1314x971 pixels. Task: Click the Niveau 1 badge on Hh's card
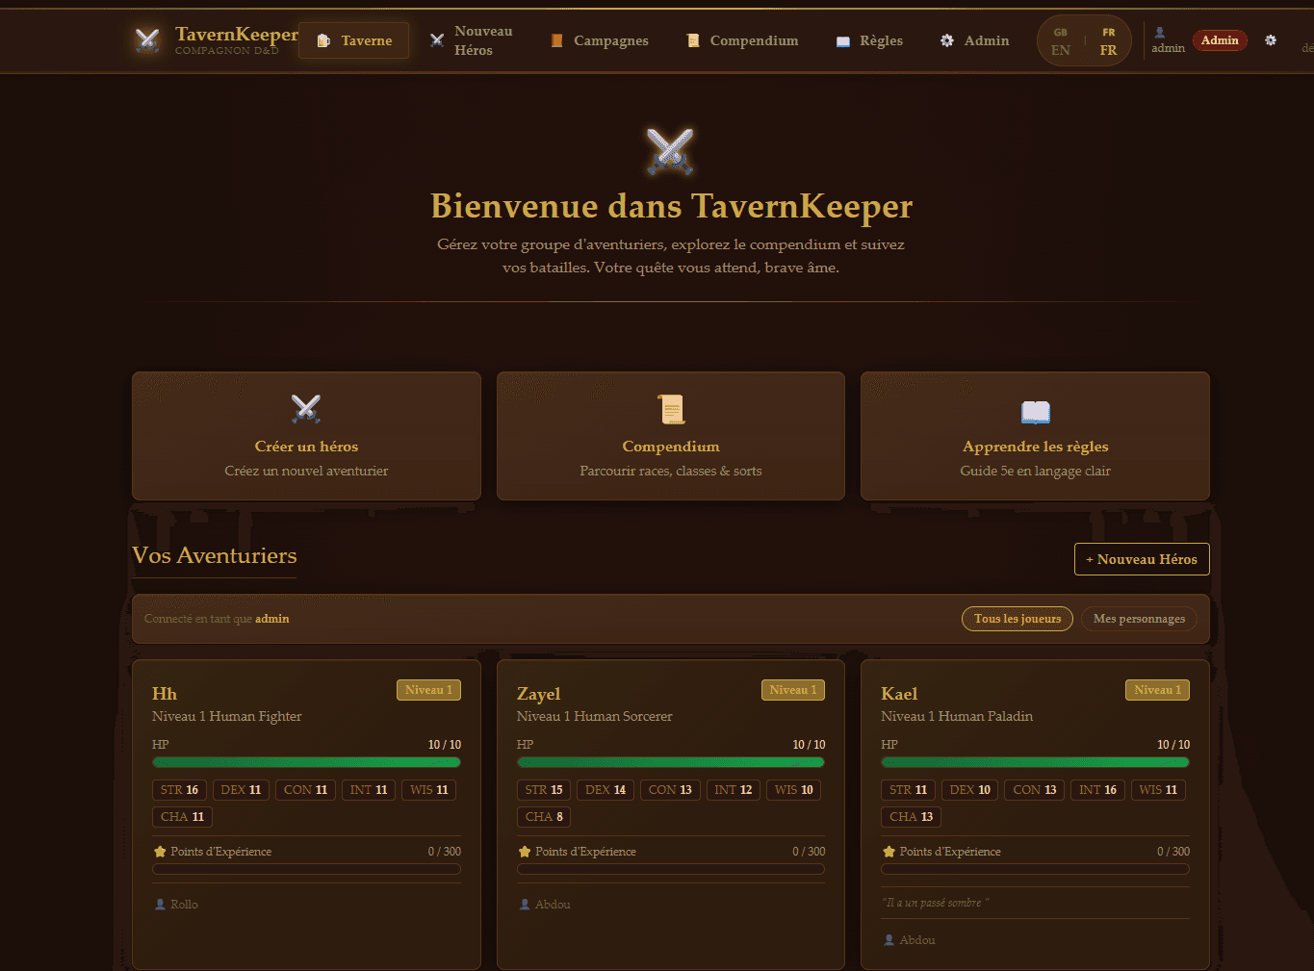[428, 689]
